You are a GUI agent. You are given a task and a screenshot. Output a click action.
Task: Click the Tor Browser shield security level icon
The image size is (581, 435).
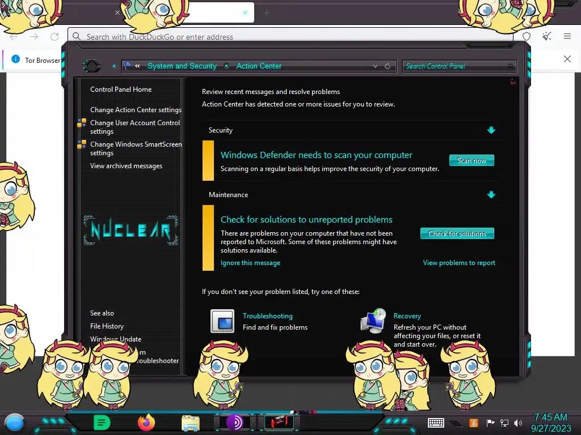click(x=527, y=36)
